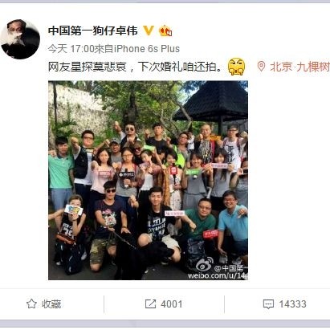Click the post text 网友星探莫悲哀

tap(87, 67)
